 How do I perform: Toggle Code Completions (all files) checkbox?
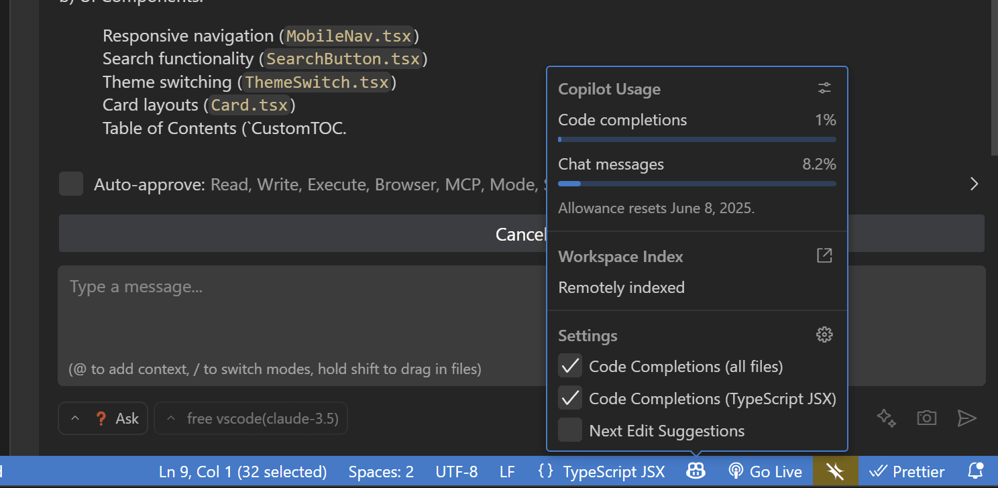pyautogui.click(x=570, y=366)
